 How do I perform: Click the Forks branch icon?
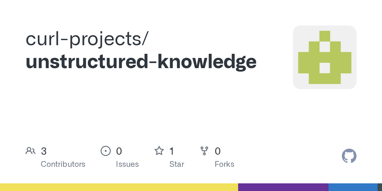click(204, 151)
